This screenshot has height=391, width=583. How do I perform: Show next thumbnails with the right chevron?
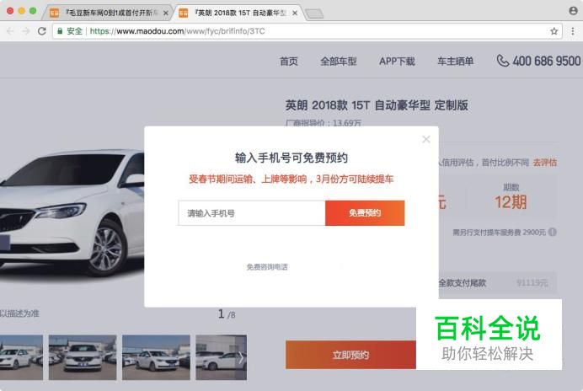(x=241, y=357)
